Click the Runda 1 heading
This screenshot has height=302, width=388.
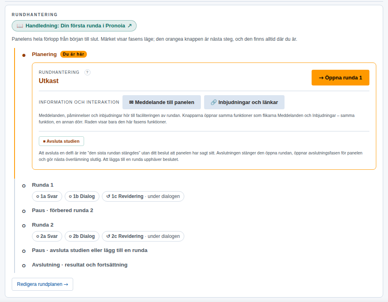[42, 185]
